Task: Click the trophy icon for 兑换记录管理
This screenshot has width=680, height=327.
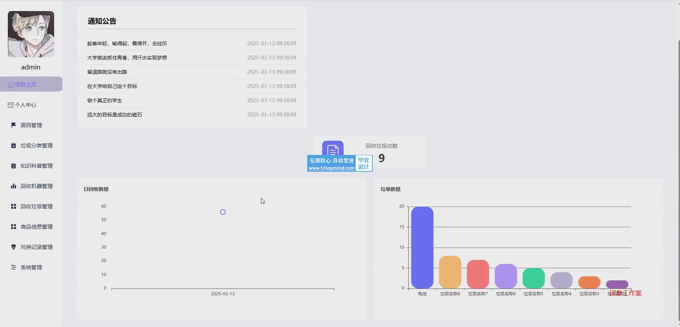Action: (x=14, y=247)
